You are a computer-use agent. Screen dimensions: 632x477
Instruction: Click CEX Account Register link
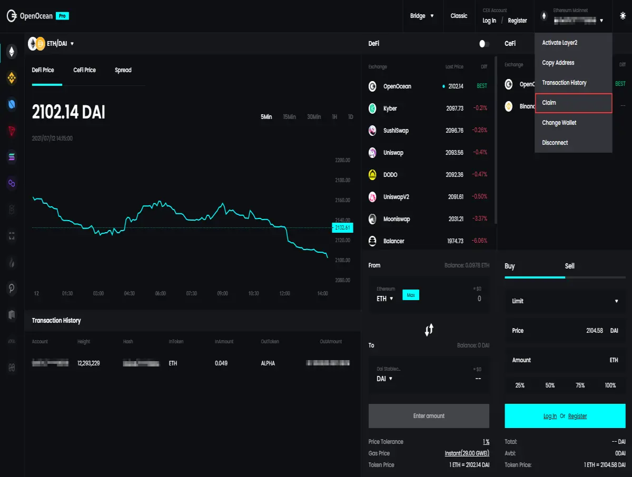tap(517, 21)
